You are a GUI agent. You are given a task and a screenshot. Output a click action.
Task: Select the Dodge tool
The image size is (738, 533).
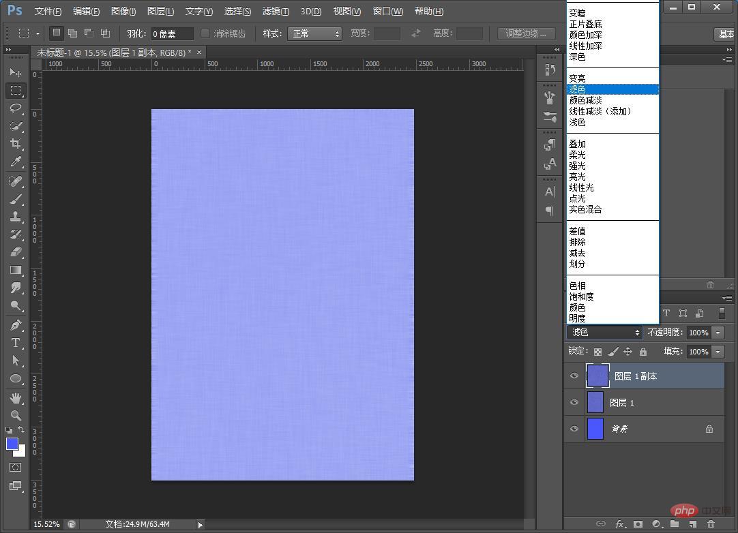point(16,306)
